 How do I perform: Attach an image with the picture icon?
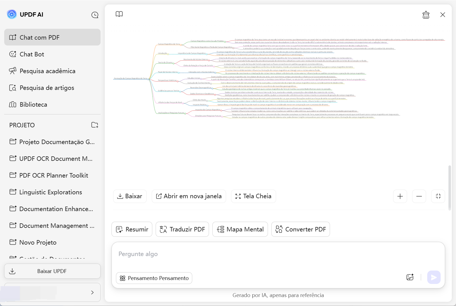[410, 277]
